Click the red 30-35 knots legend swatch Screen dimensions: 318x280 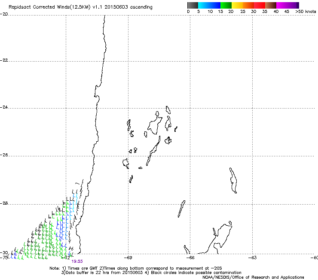click(260, 5)
